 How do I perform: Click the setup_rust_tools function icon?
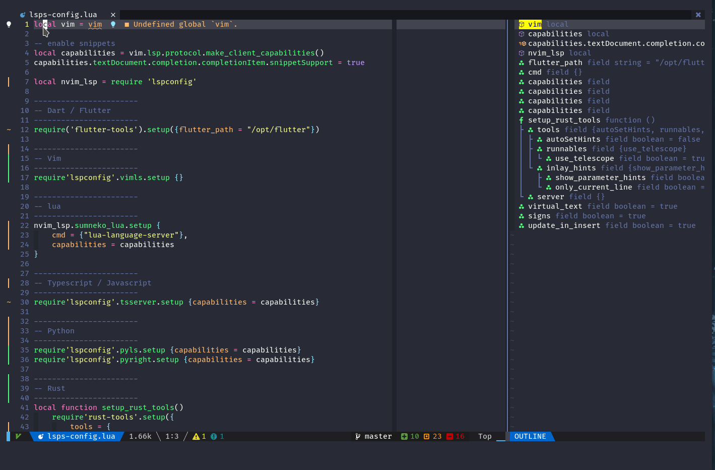pyautogui.click(x=522, y=120)
